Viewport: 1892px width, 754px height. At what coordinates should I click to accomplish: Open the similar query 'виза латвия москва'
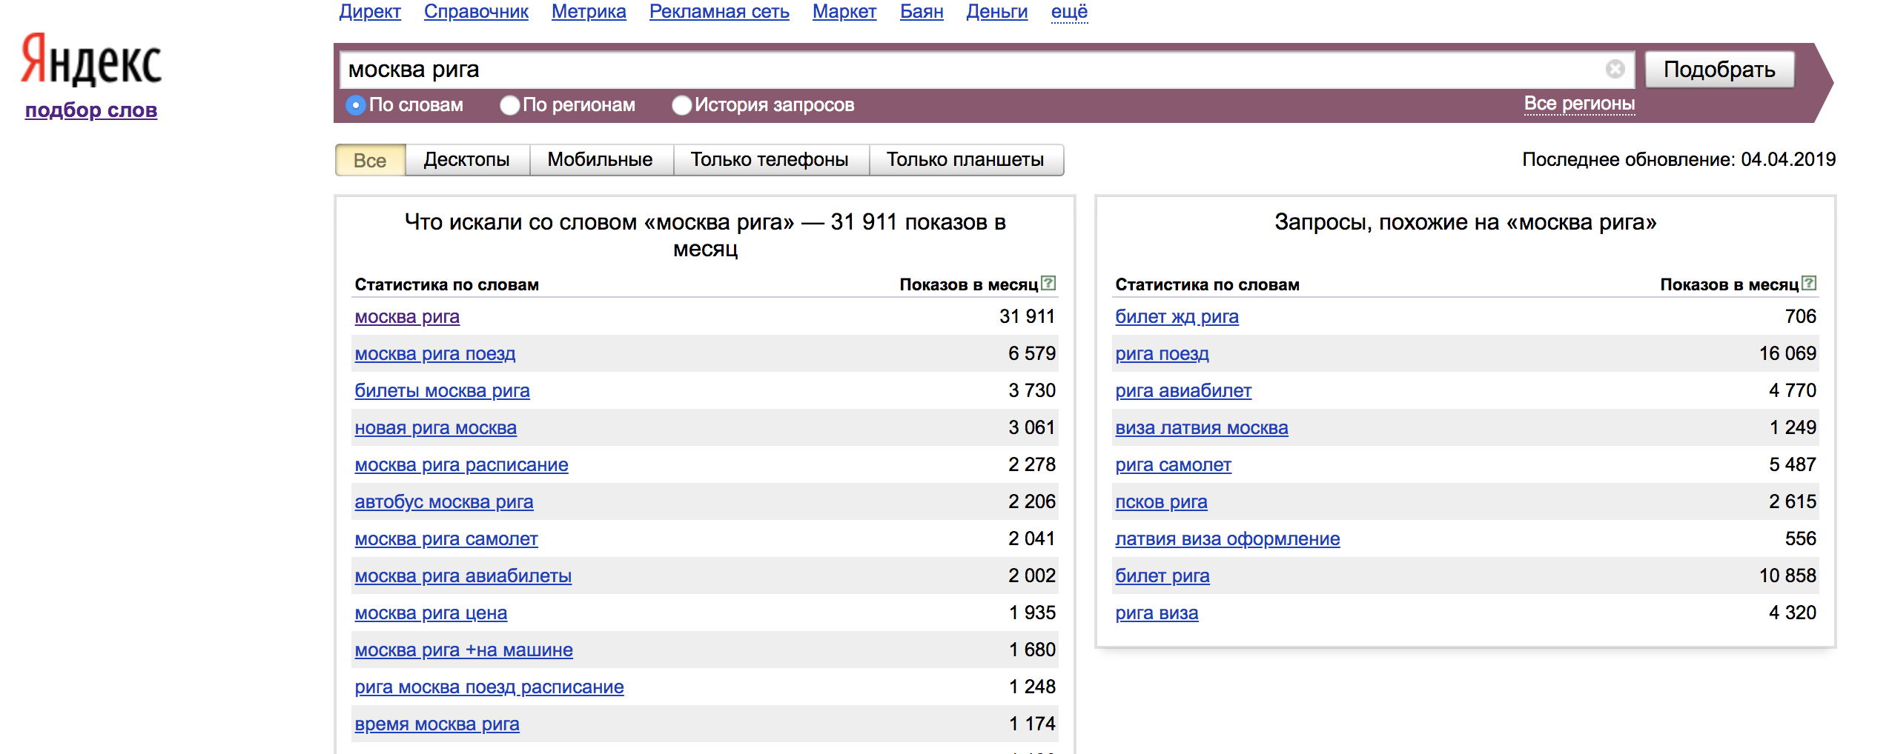point(1202,428)
